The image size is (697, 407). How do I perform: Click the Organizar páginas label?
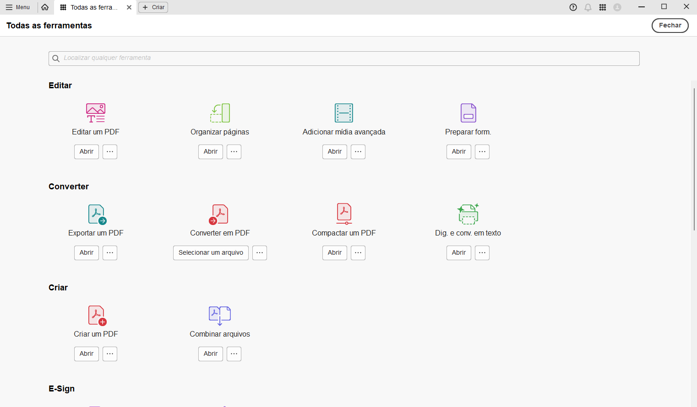tap(220, 132)
